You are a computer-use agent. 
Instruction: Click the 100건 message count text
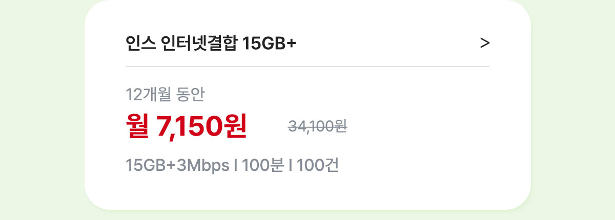(317, 165)
